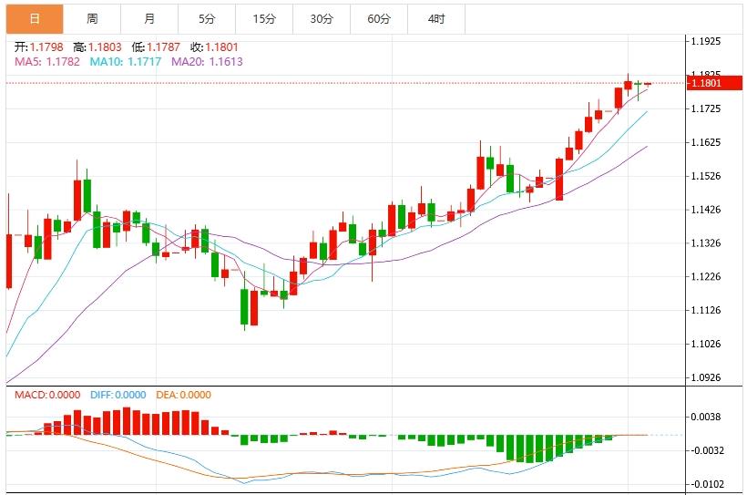Click the 高 high price value 1.1803
747x495 pixels.
point(105,47)
